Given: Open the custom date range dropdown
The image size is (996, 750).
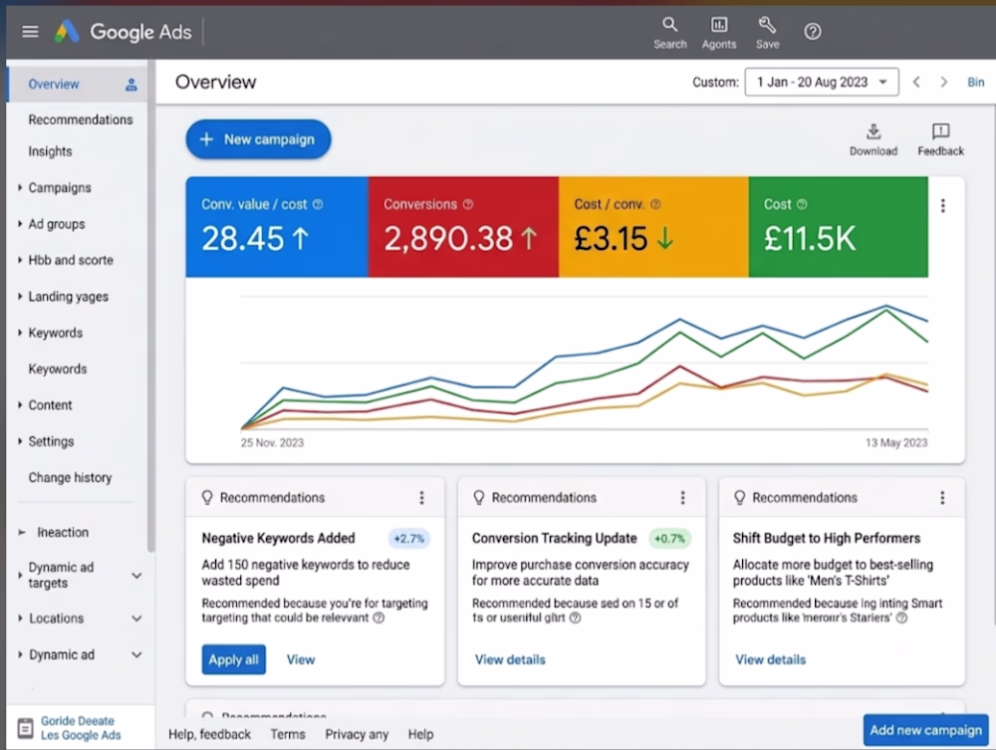Looking at the screenshot, I should pos(822,82).
